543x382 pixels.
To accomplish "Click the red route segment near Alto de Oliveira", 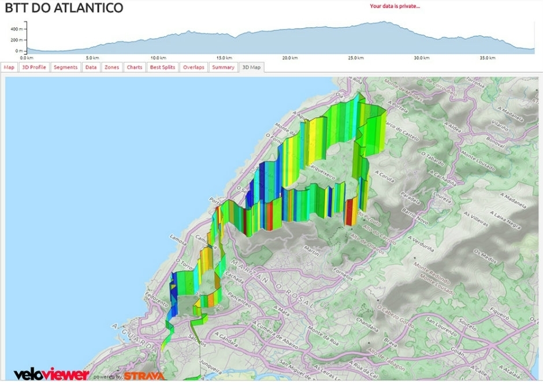I will pyautogui.click(x=350, y=212).
